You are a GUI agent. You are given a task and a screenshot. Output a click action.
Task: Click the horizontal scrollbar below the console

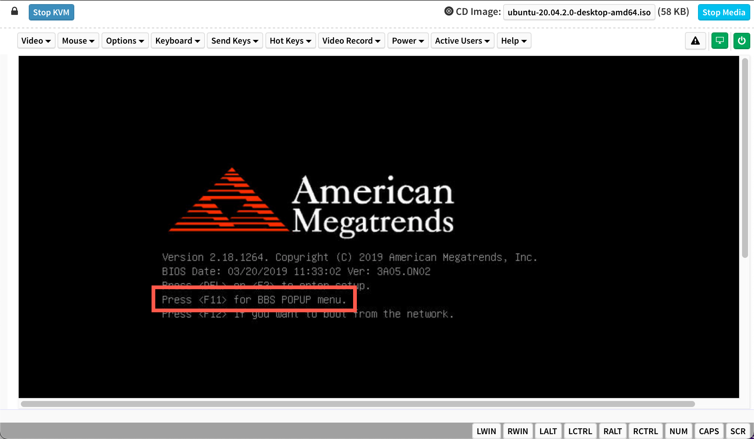pyautogui.click(x=358, y=404)
